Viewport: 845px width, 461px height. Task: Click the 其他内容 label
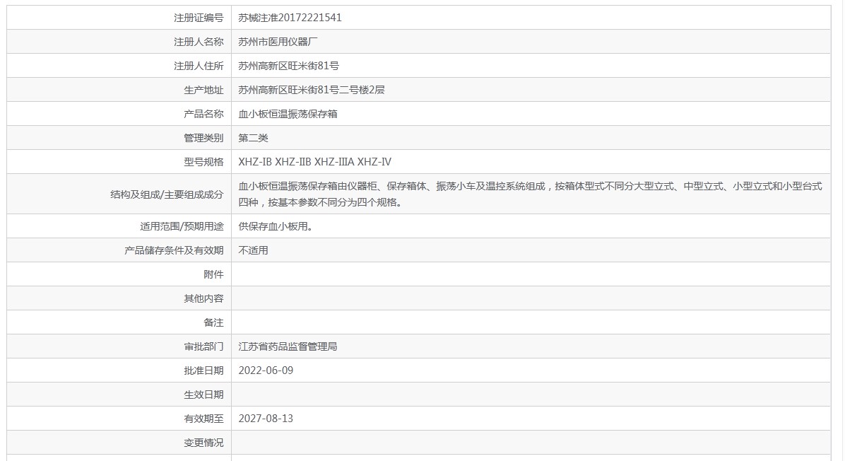click(x=203, y=298)
